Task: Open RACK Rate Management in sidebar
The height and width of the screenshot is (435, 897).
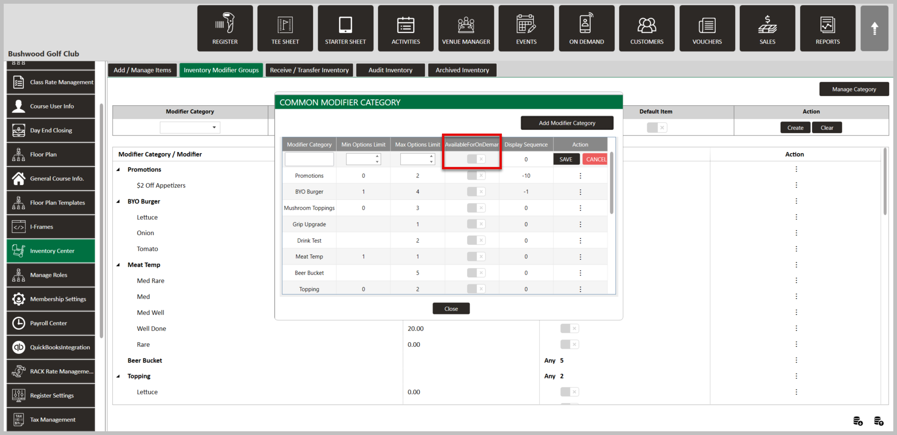Action: (x=51, y=371)
